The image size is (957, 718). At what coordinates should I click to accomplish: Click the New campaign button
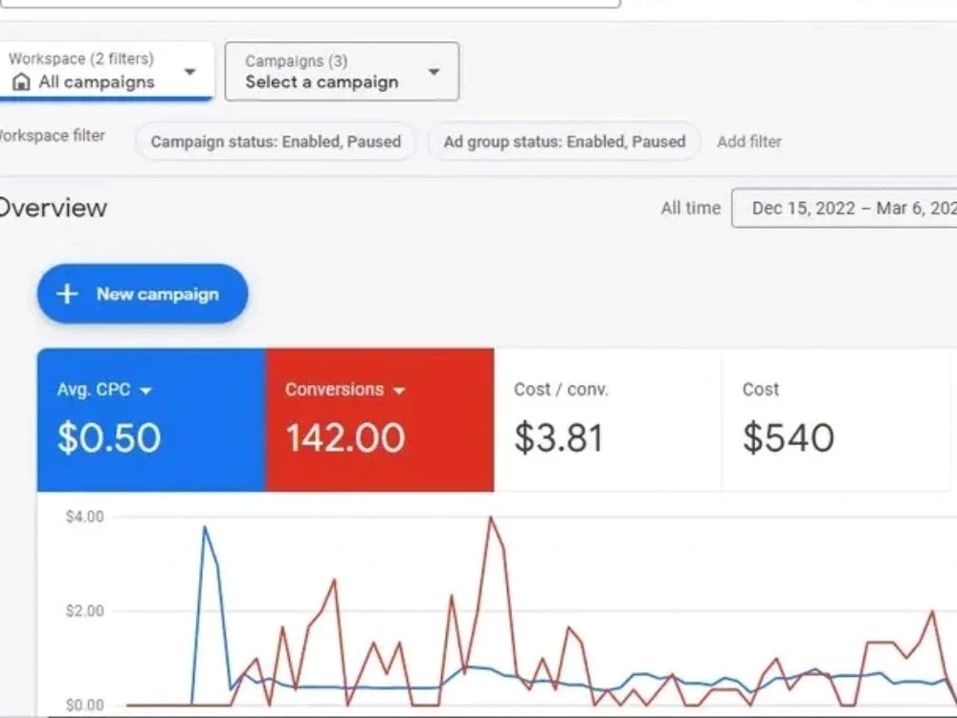pos(143,294)
